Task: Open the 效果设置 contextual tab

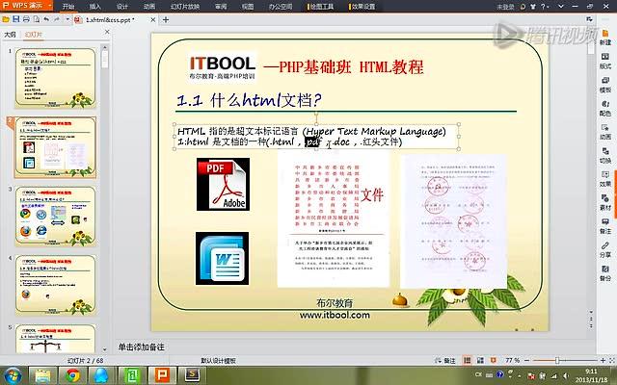Action: [362, 7]
